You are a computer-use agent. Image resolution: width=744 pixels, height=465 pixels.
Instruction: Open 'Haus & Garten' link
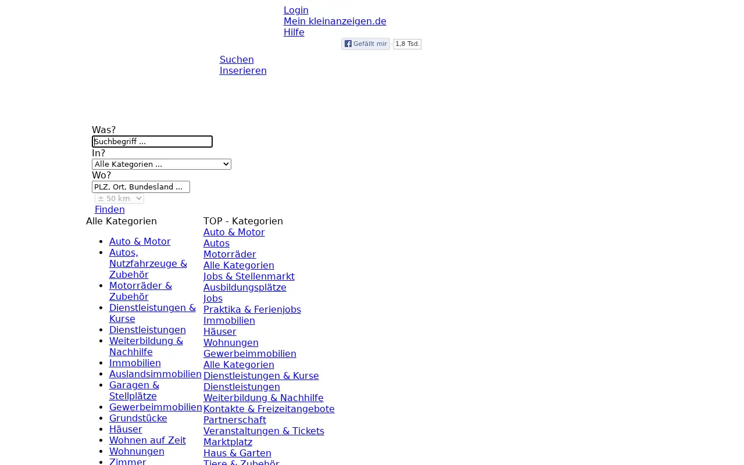(x=237, y=453)
